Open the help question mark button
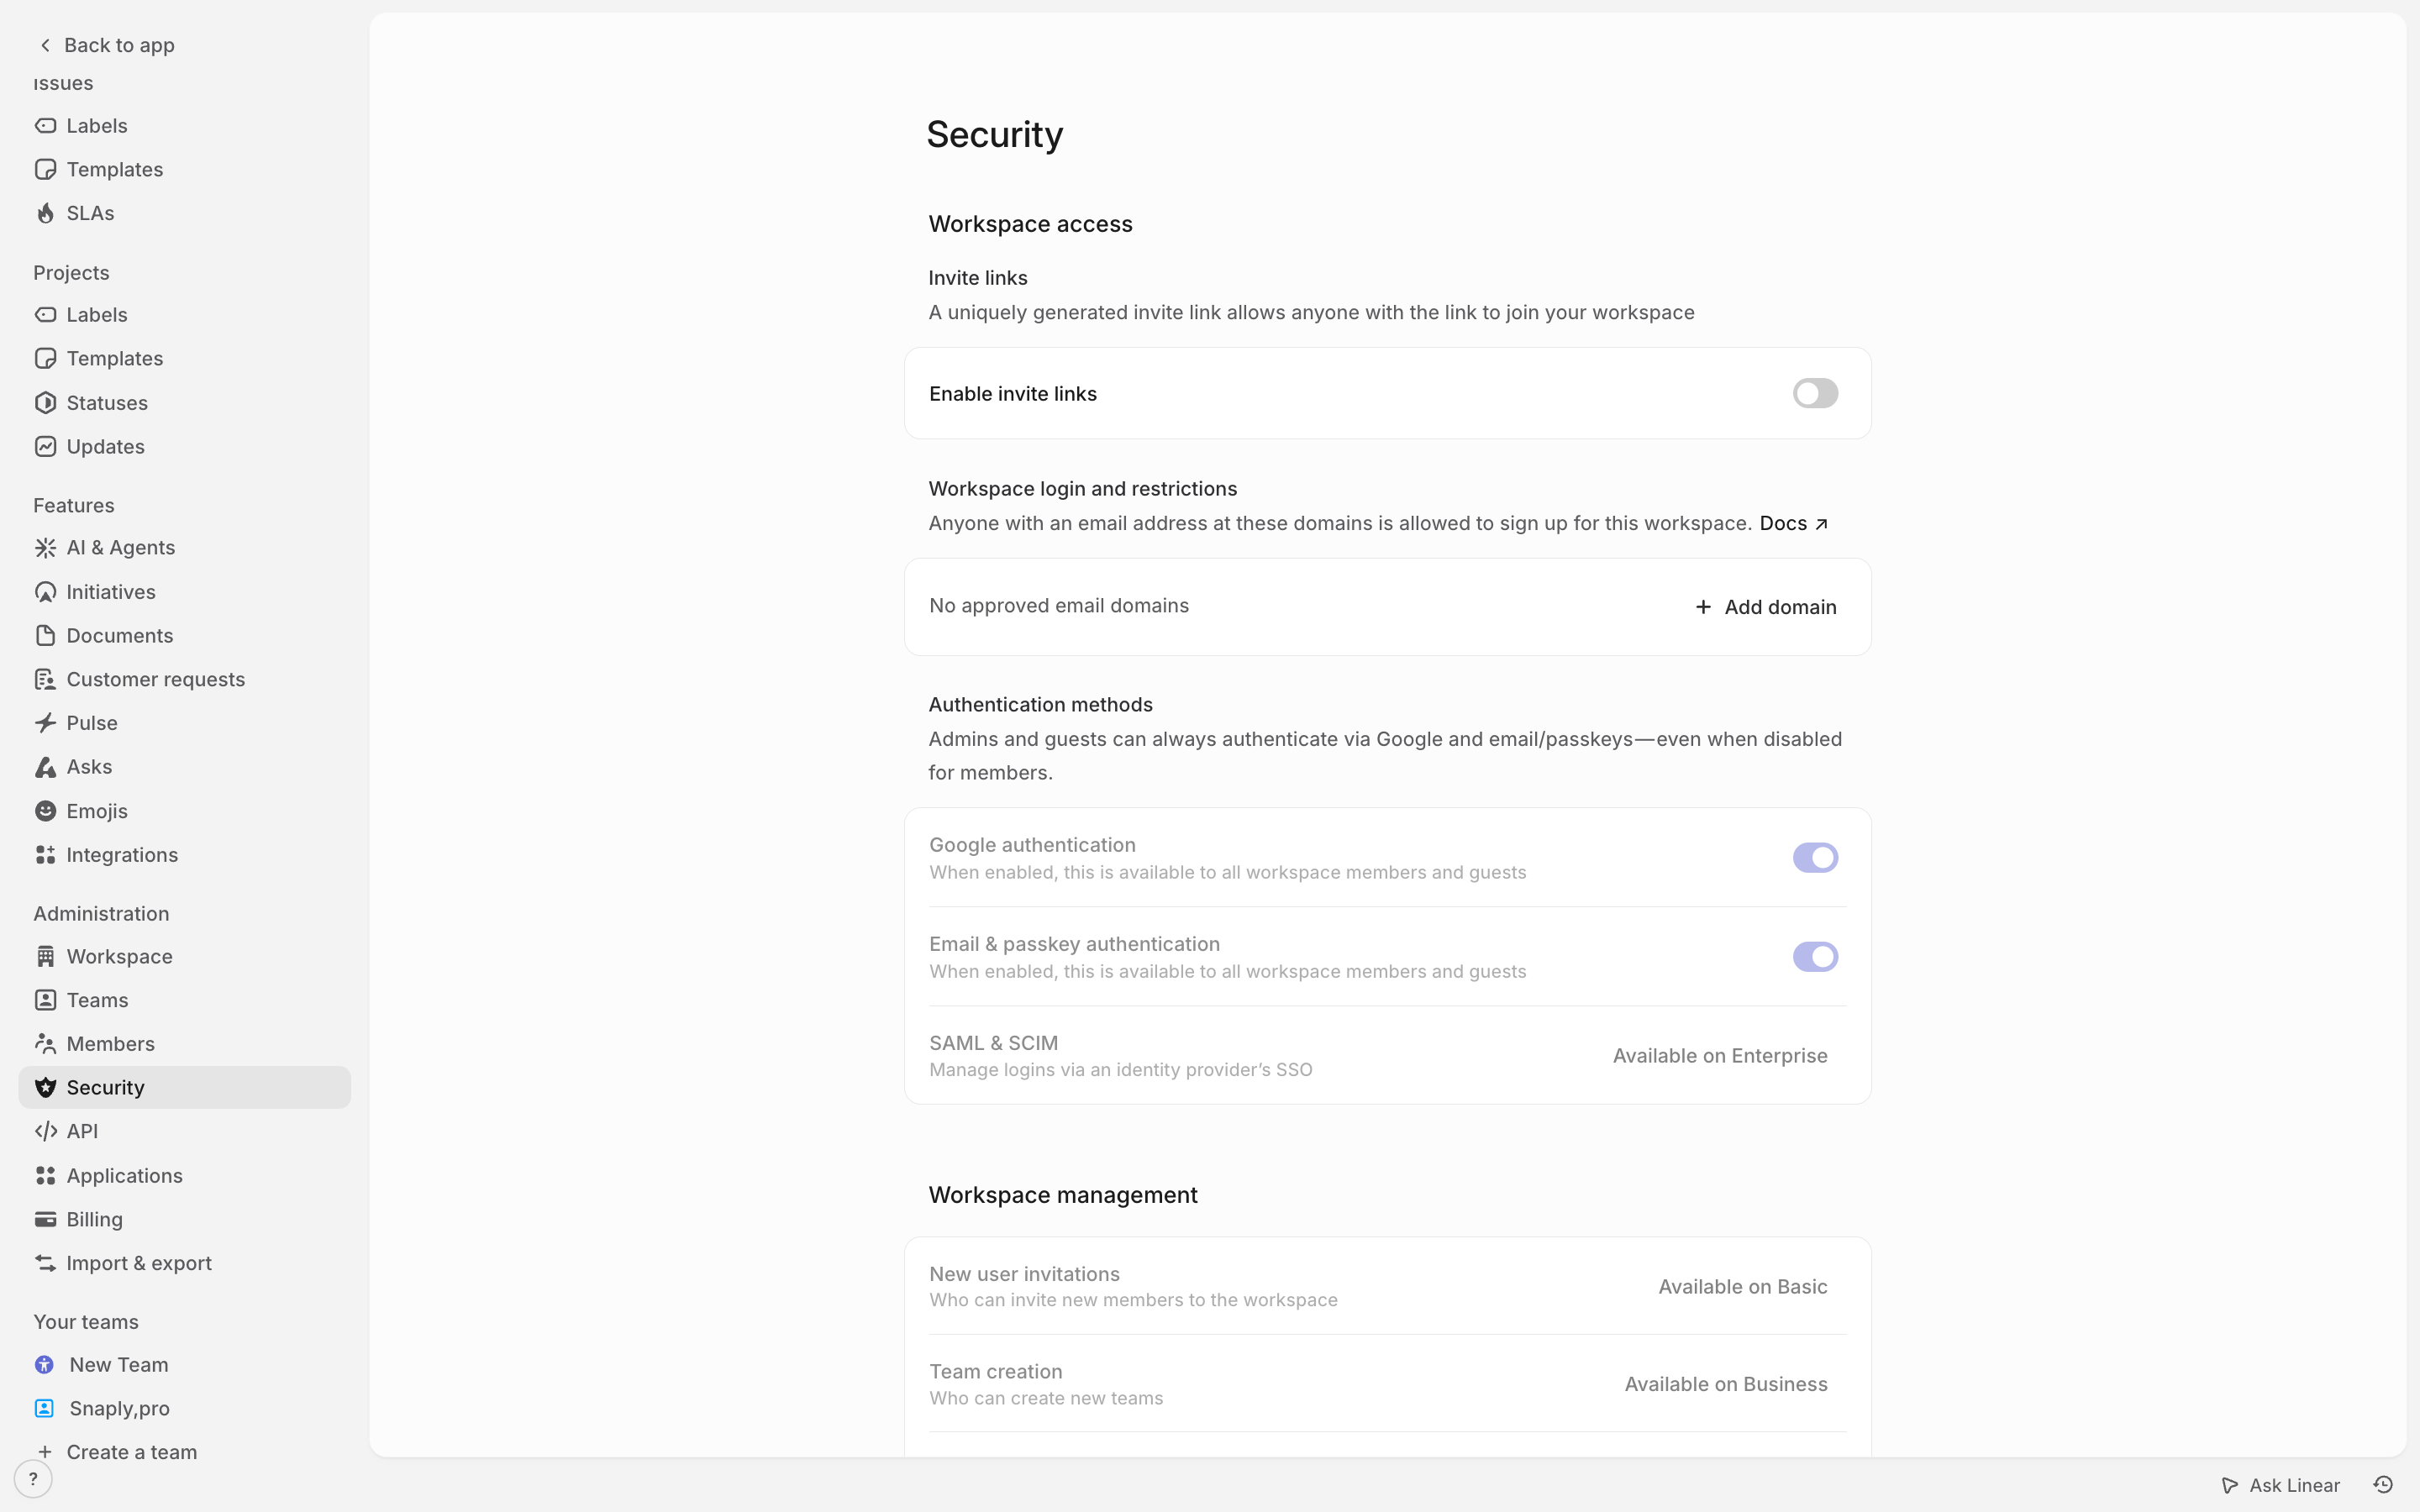The image size is (2420, 1512). [33, 1479]
